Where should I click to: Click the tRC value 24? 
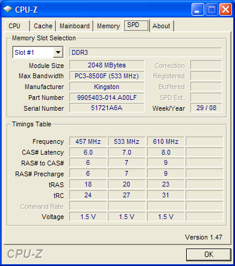(x=88, y=195)
